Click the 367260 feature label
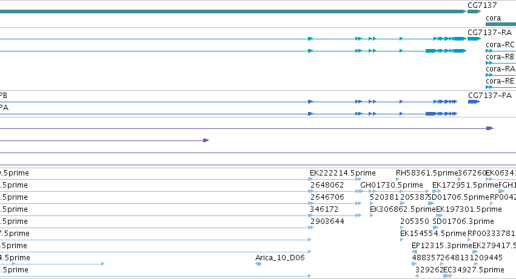Image resolution: width=516 pixels, height=279 pixels. point(472,173)
